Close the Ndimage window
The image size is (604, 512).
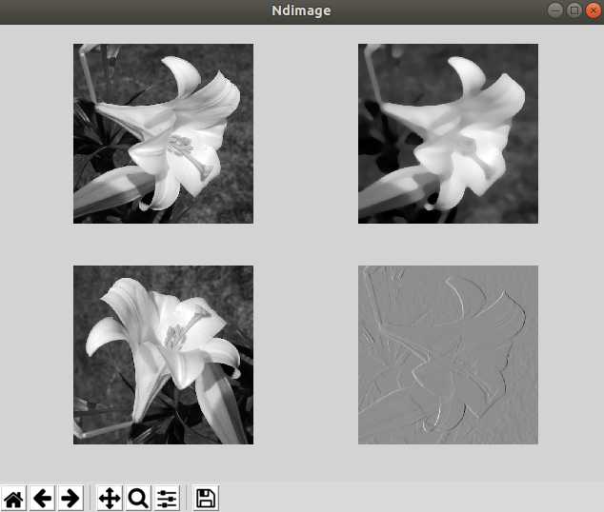(593, 10)
